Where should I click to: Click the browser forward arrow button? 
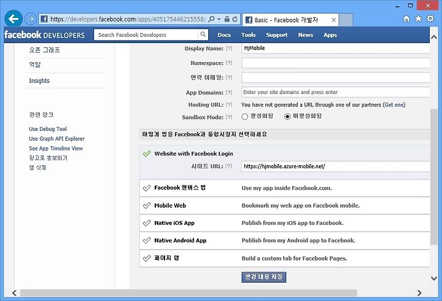(30, 19)
